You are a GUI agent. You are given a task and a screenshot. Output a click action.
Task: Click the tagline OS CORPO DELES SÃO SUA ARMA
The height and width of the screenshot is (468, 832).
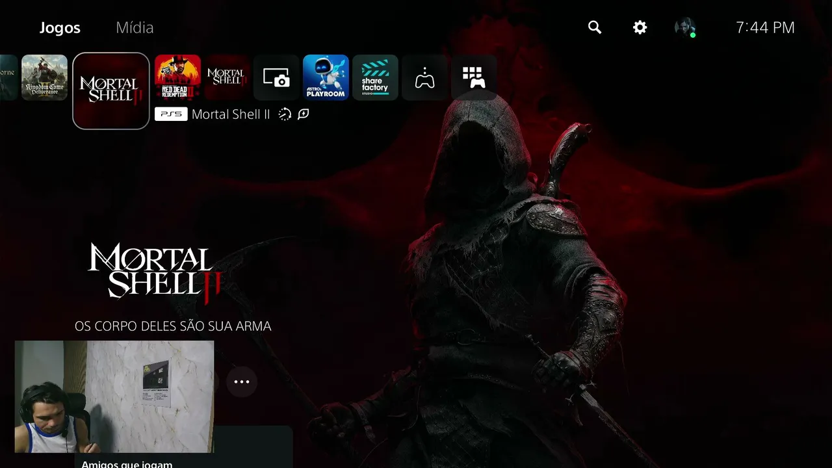(173, 326)
